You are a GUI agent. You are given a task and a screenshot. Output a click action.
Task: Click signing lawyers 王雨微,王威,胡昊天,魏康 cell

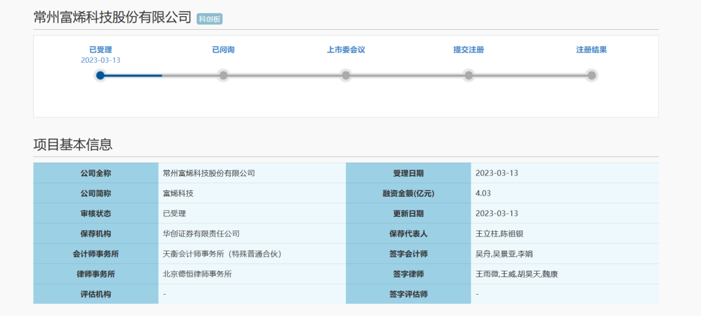517,274
